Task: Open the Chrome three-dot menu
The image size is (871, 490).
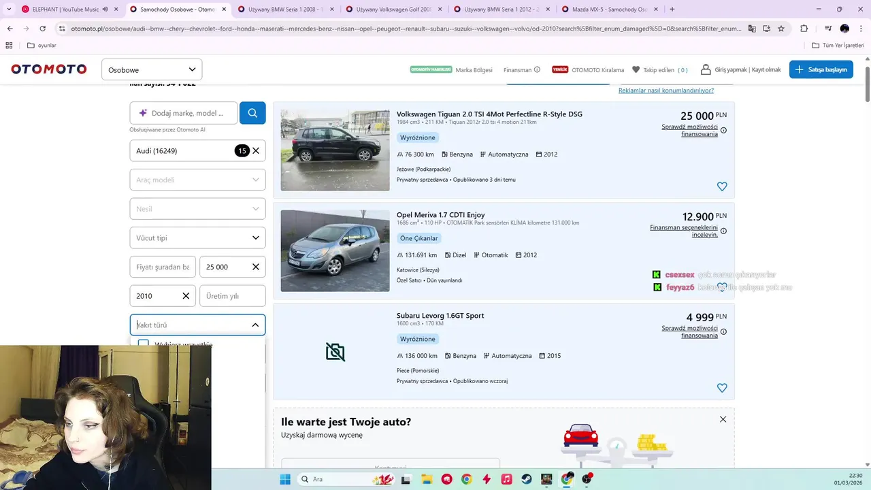Action: 861,29
